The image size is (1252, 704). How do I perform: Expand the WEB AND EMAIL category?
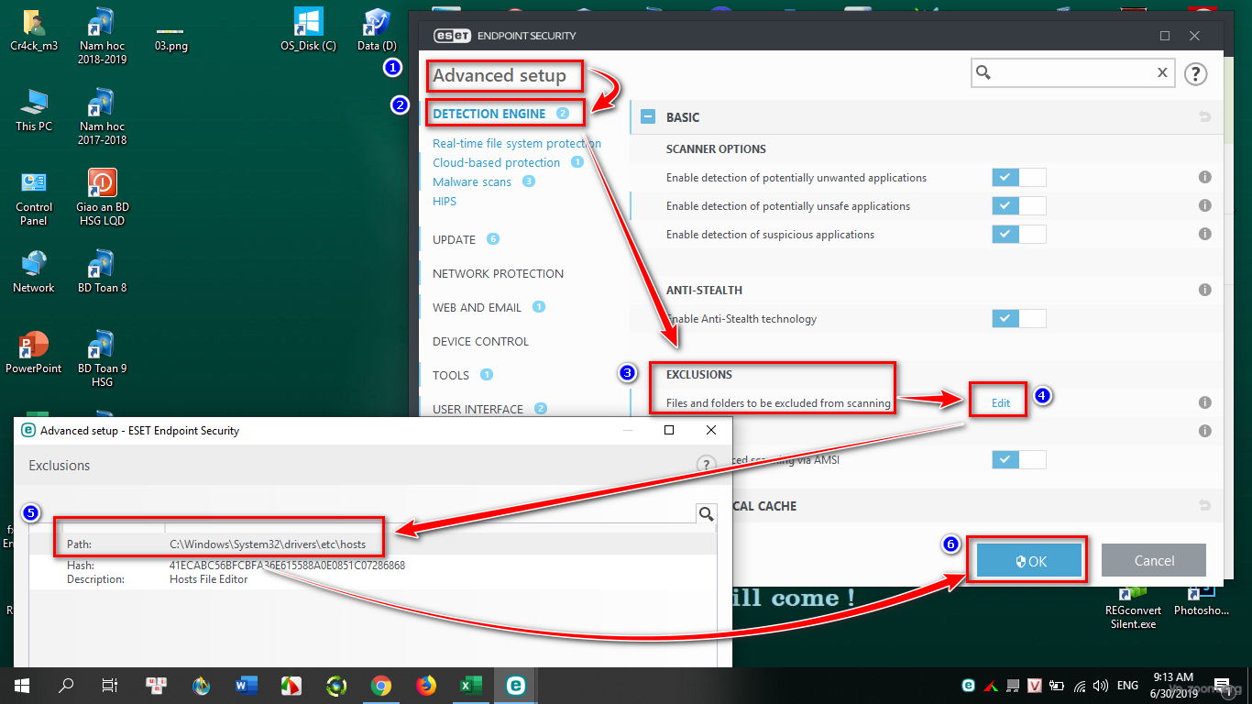point(477,308)
